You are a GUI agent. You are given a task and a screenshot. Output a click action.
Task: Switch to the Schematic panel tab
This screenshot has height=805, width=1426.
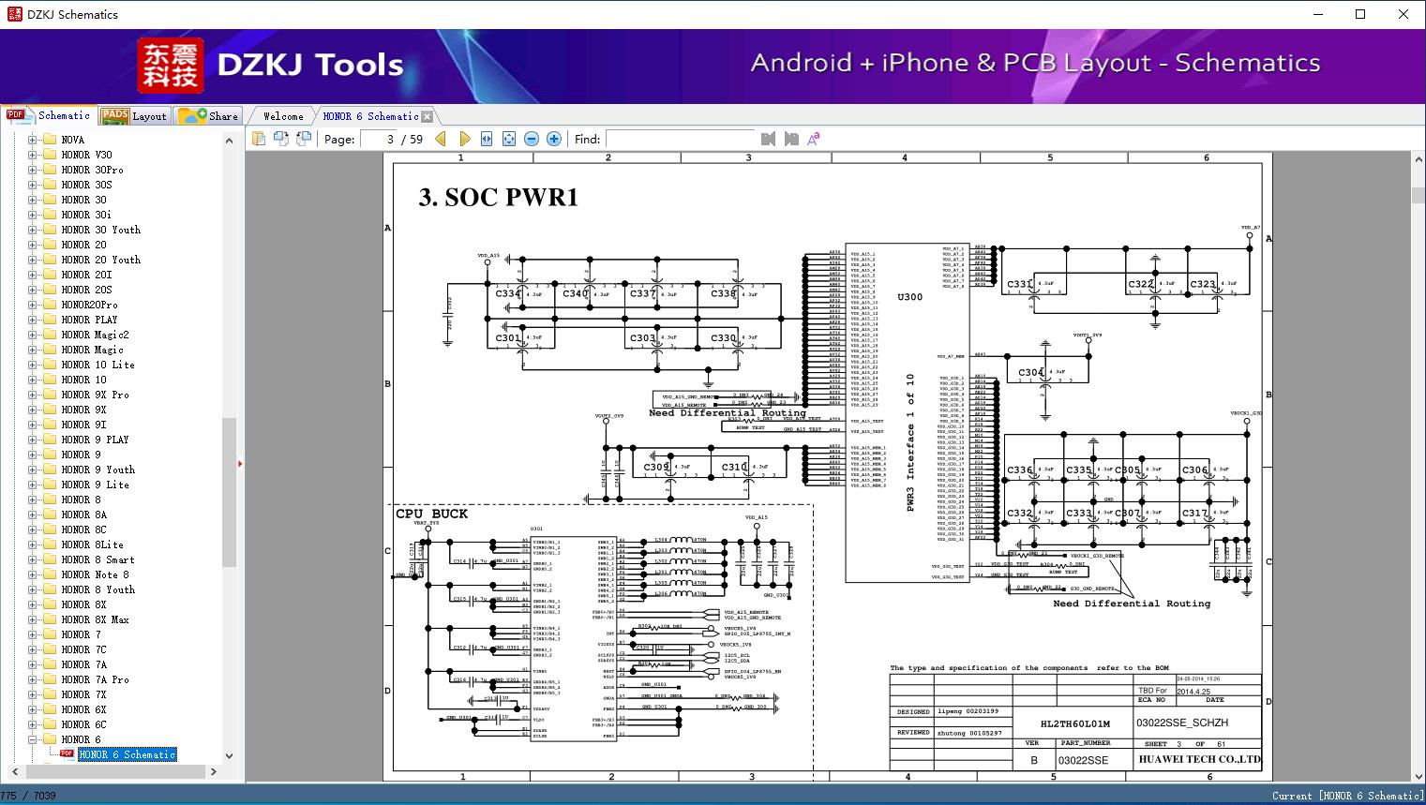49,115
